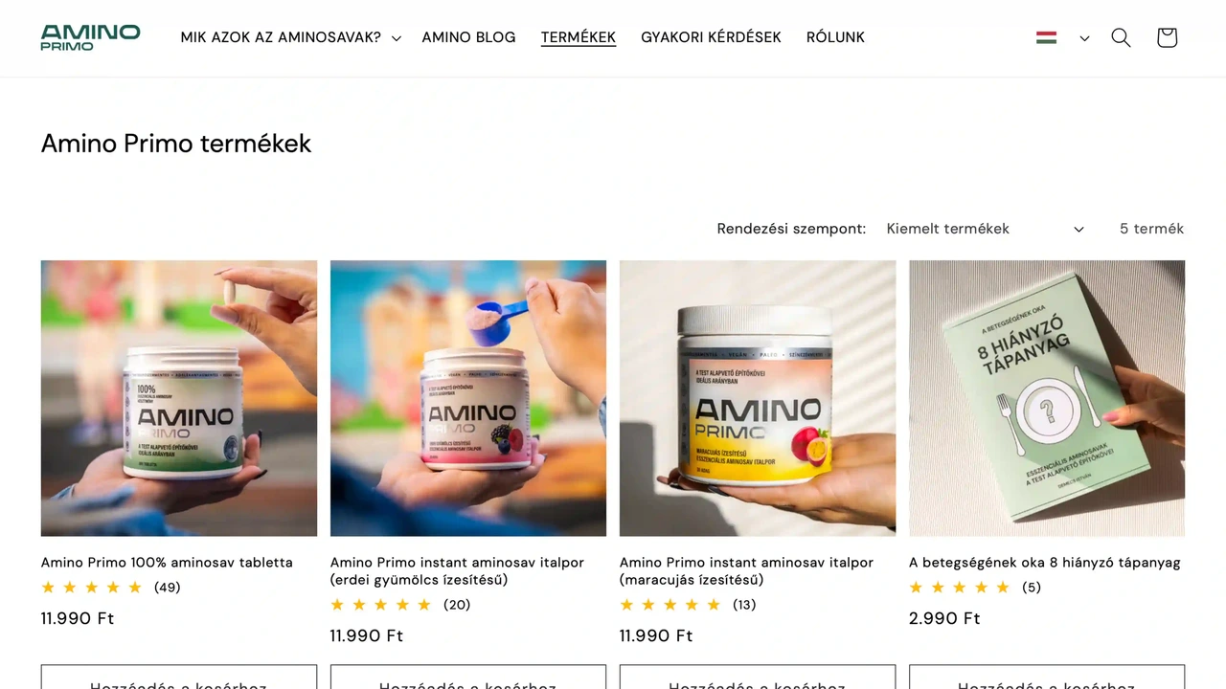Click the star rating with 20 reviews

pos(380,605)
